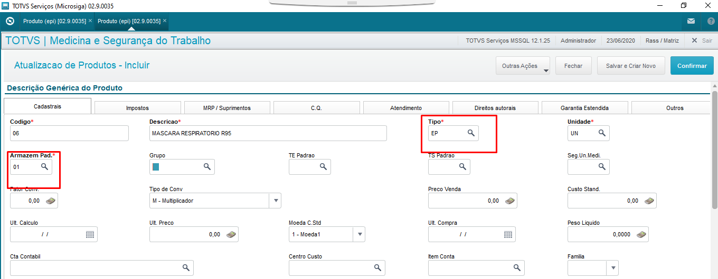Switch to the MRP / Suprimentos tab
The height and width of the screenshot is (279, 718).
tap(227, 107)
